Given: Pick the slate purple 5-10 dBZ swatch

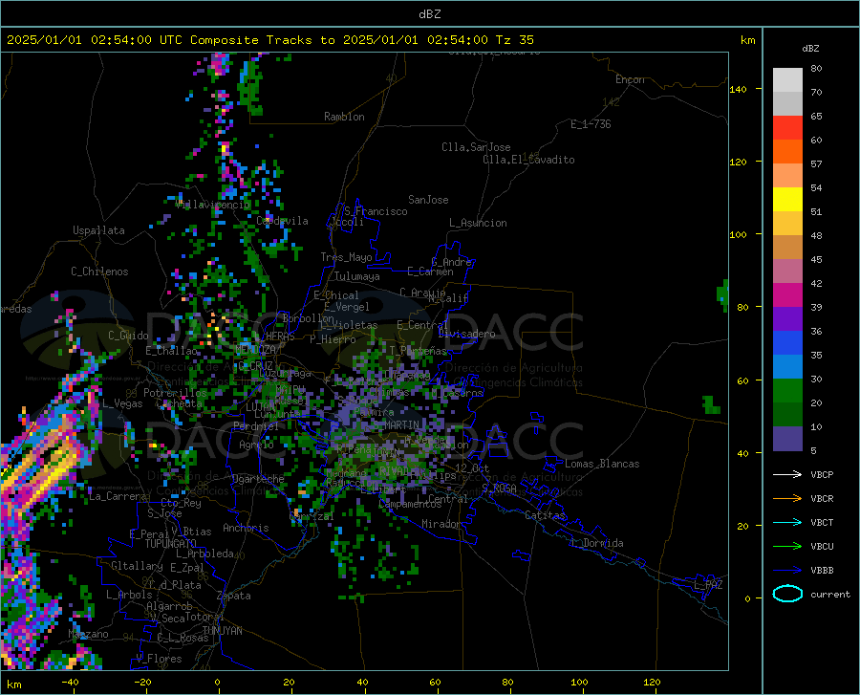Looking at the screenshot, I should (x=787, y=438).
